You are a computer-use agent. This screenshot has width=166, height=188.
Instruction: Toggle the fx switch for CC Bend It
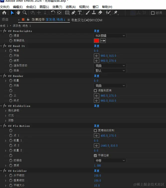5,46
